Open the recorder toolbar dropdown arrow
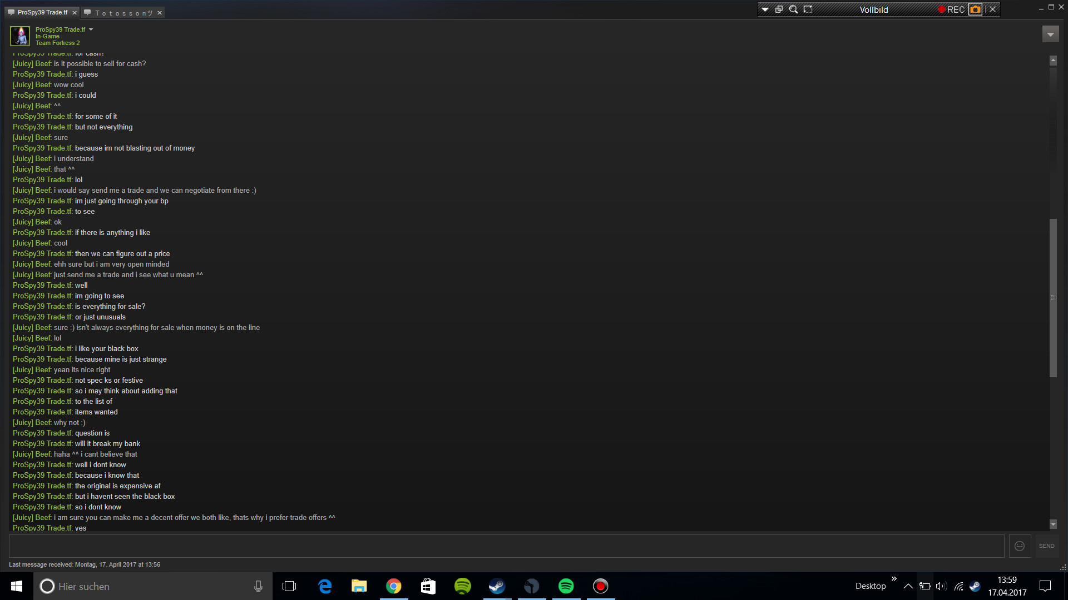The image size is (1068, 600). (x=765, y=9)
